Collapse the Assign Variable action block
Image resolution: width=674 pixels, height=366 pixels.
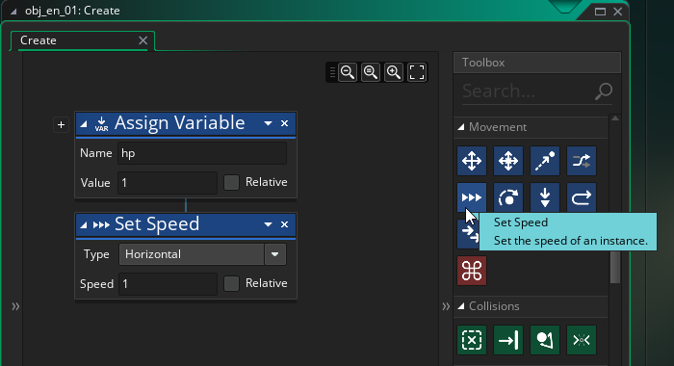tap(84, 124)
